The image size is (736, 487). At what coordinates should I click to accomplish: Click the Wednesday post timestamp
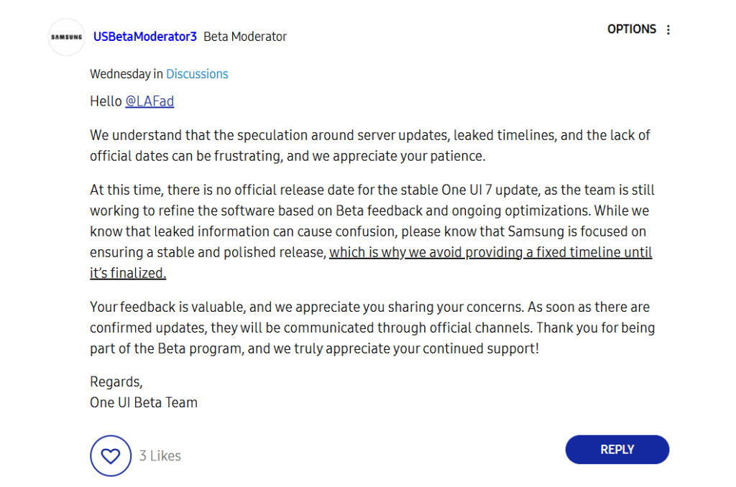(x=120, y=74)
